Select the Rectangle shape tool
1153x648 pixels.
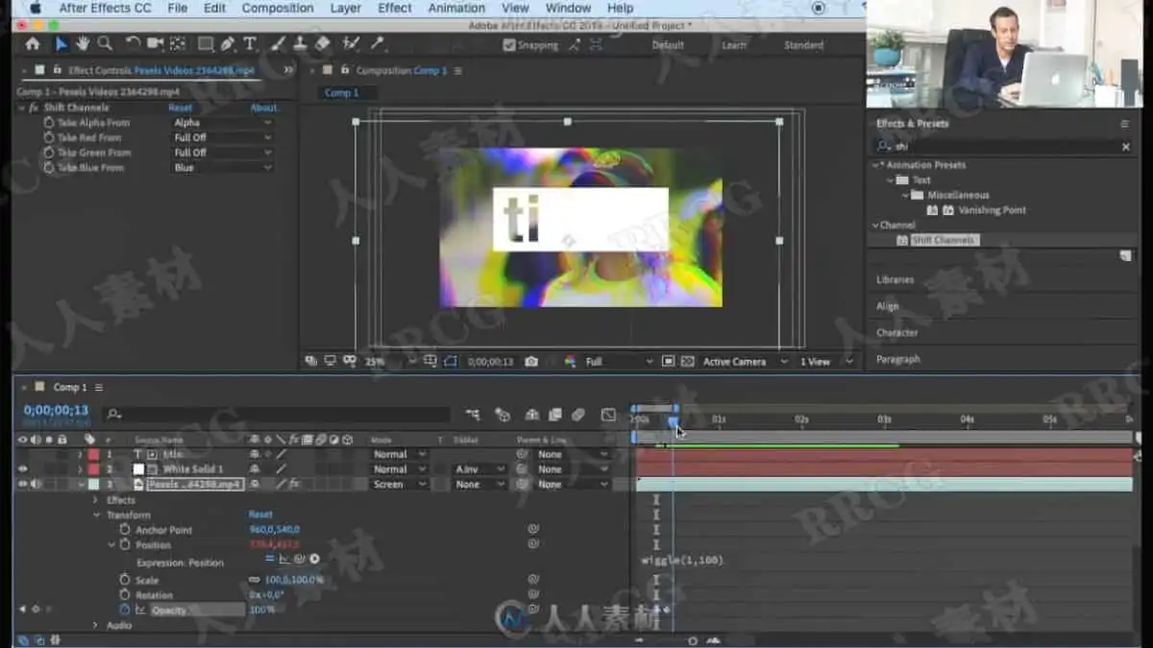(206, 44)
